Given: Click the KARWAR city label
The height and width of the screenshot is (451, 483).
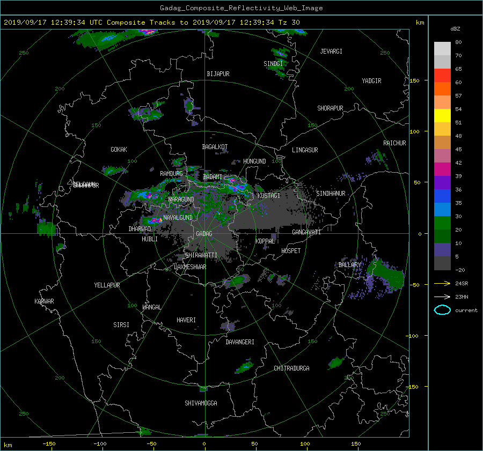Looking at the screenshot, I should (x=44, y=301).
